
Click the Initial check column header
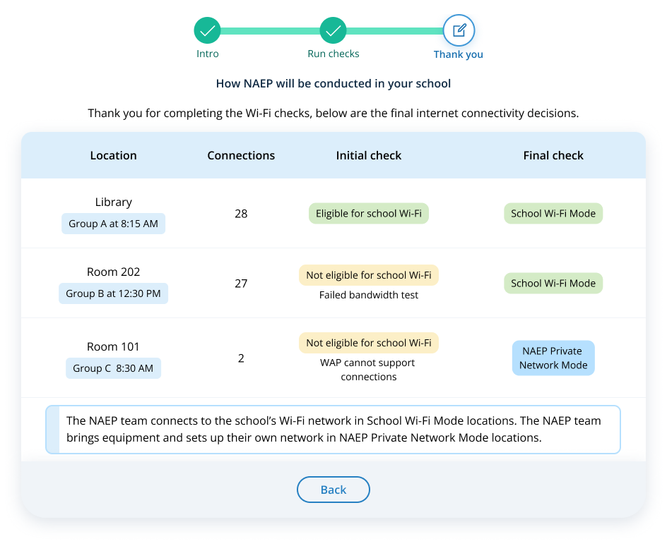(x=369, y=155)
